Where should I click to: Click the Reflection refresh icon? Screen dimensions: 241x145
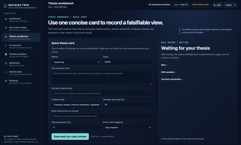[x=6, y=63]
